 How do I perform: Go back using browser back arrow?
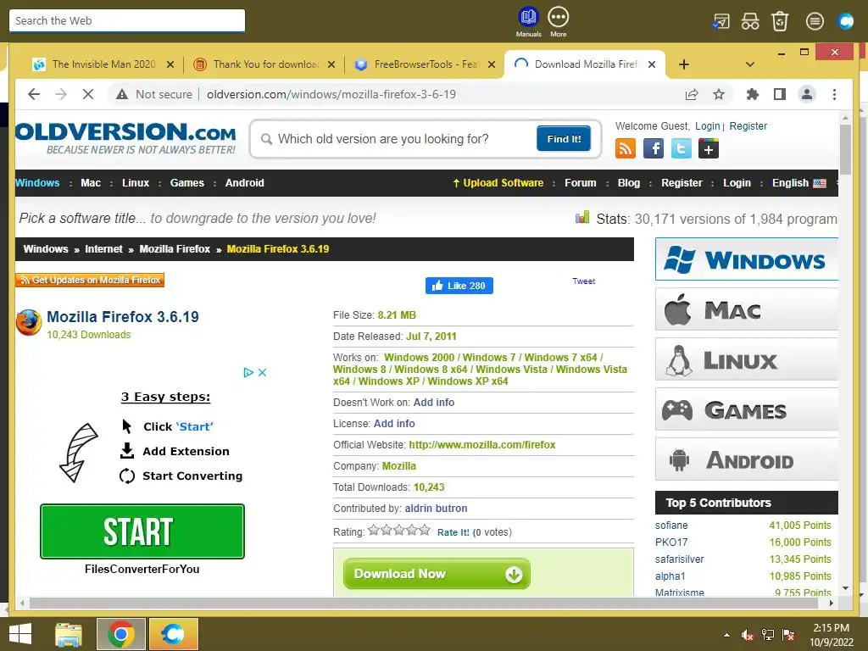34,94
